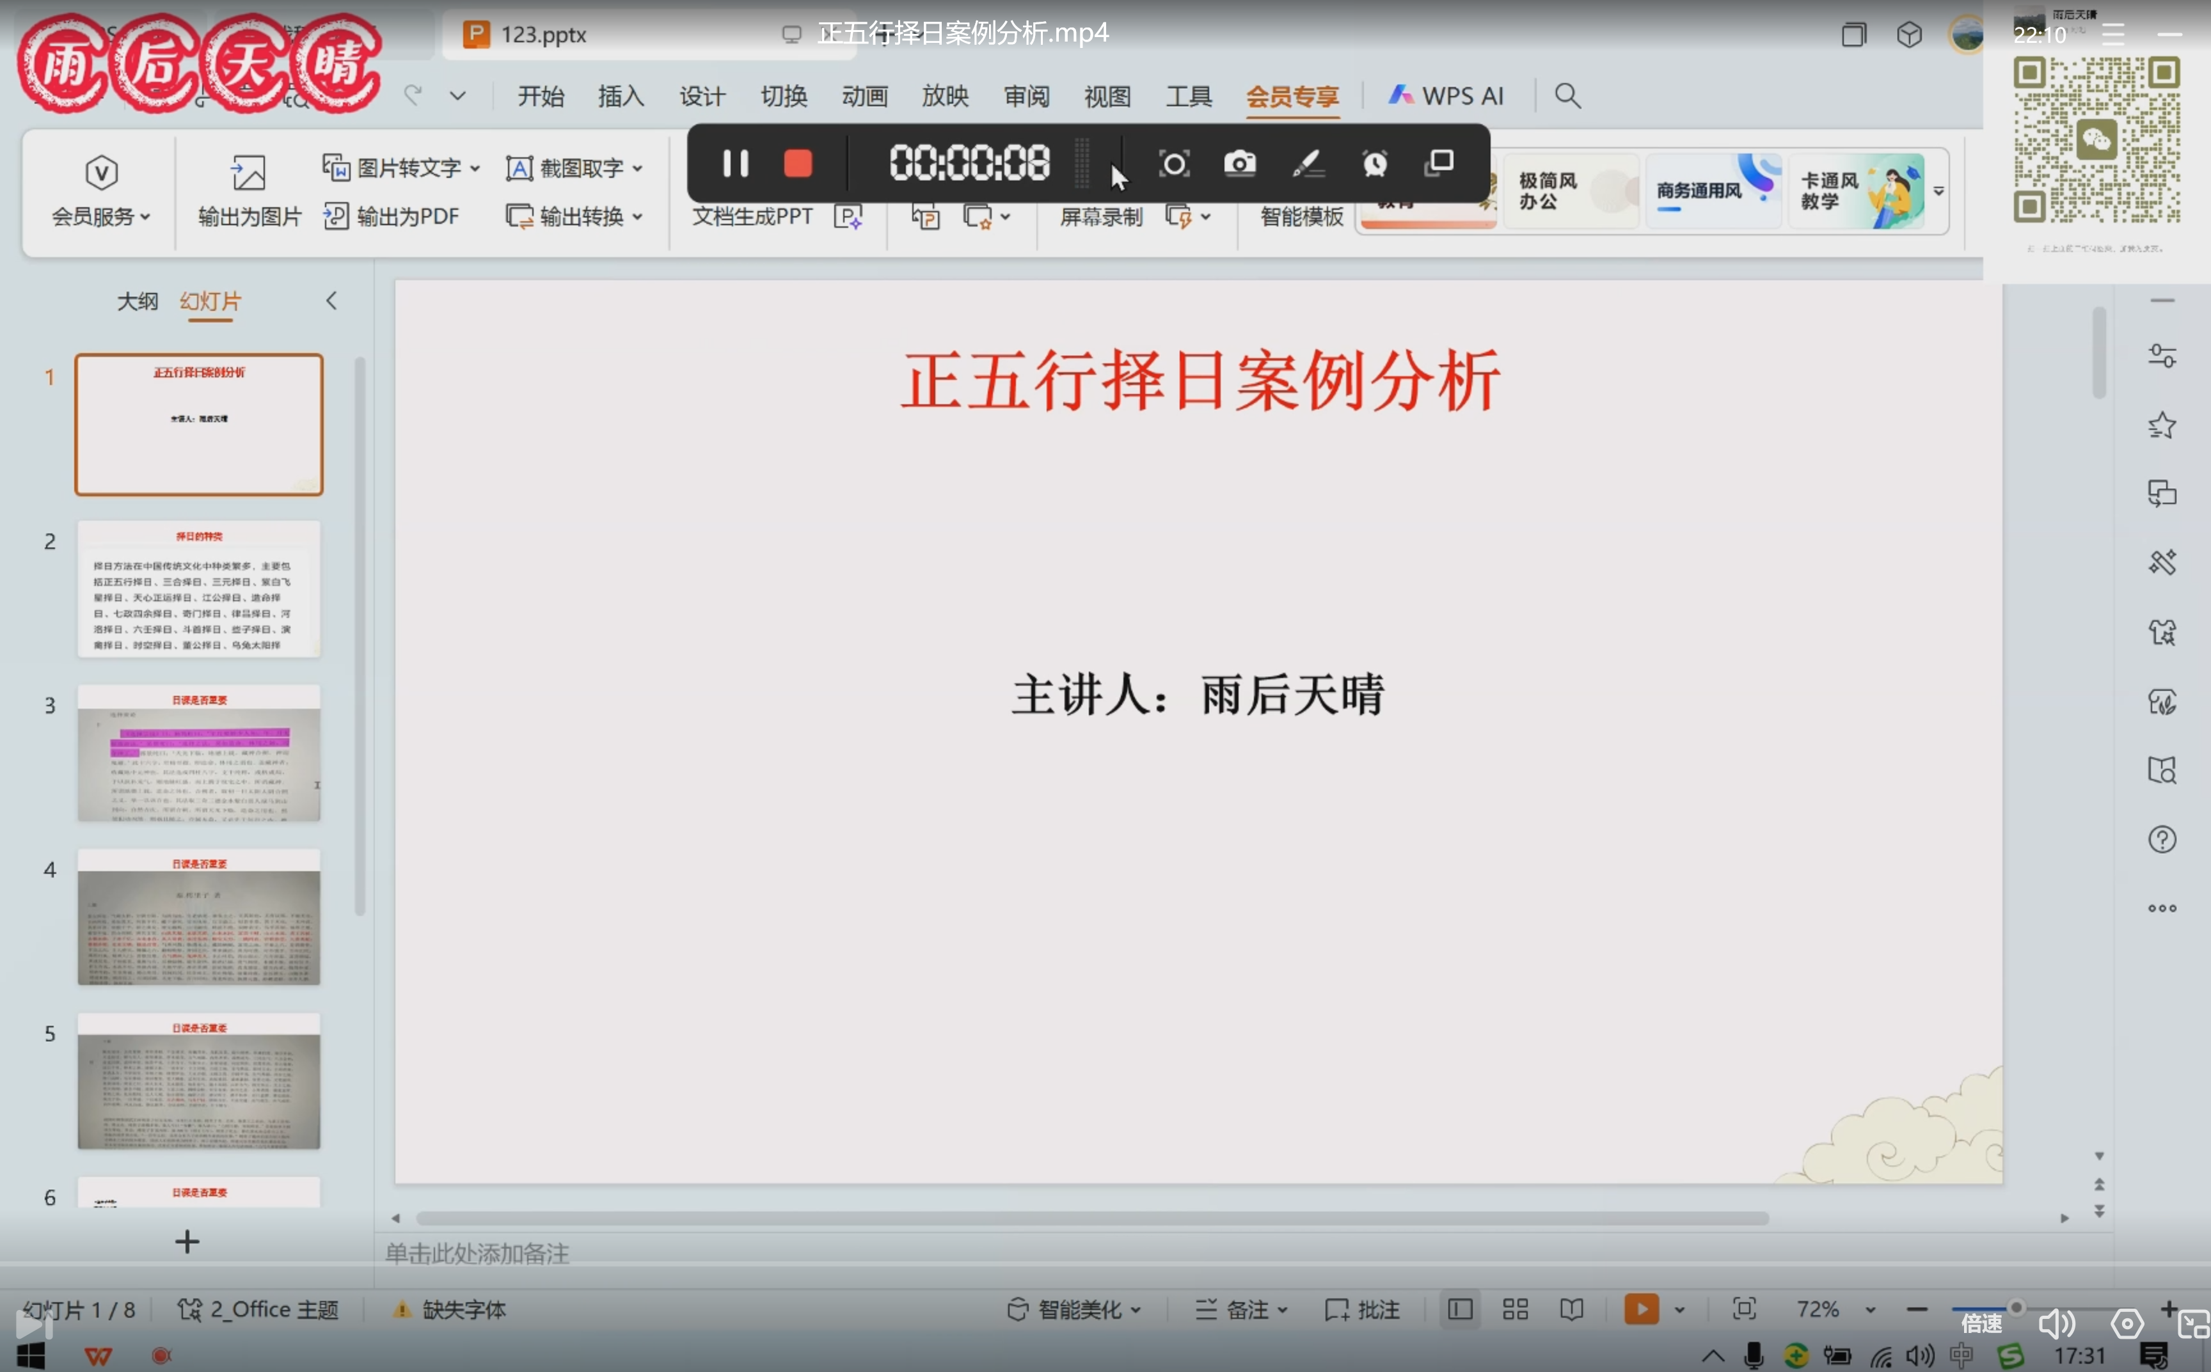Switch to normal view icon

[1459, 1309]
